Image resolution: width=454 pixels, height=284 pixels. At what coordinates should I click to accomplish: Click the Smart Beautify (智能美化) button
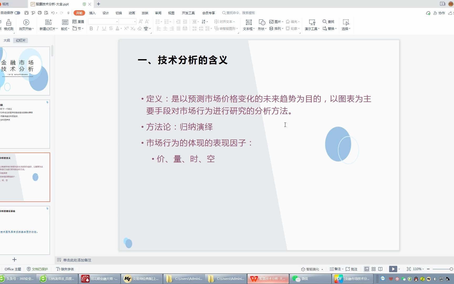click(310, 269)
